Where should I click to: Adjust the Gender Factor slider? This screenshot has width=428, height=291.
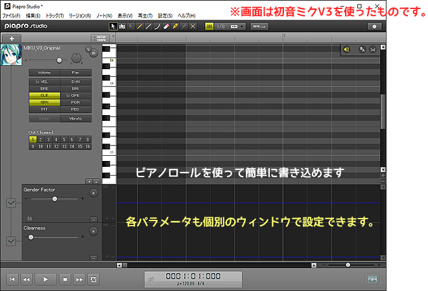point(54,199)
